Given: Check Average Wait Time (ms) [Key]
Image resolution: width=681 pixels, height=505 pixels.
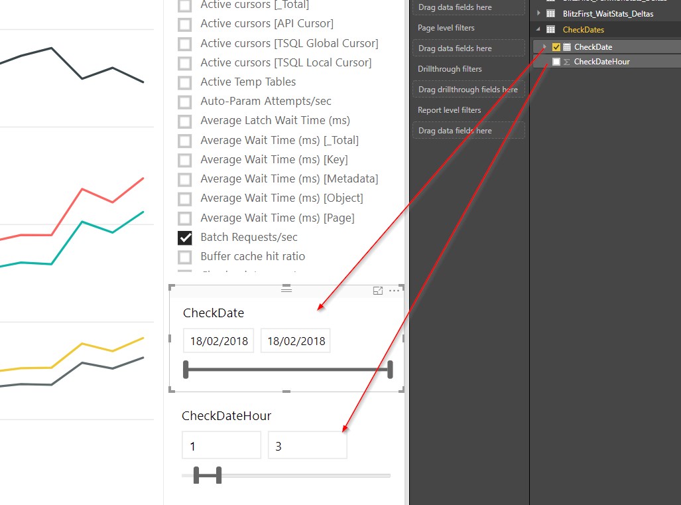Looking at the screenshot, I should [185, 160].
